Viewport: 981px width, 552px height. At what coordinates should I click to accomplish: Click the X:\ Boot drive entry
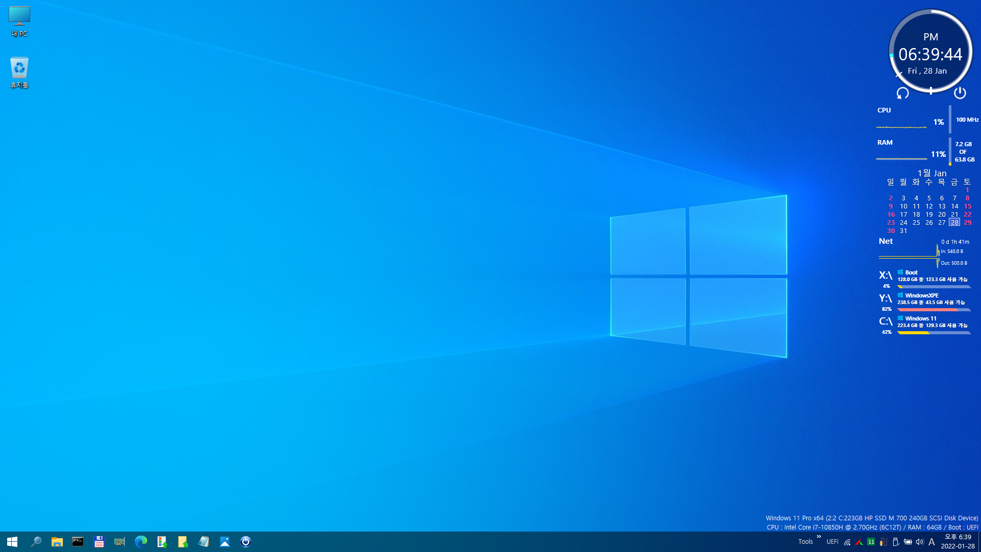pyautogui.click(x=925, y=279)
